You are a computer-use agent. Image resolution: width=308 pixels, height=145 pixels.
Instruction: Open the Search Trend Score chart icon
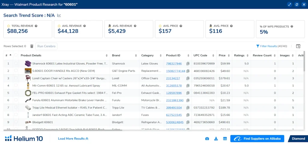pos(59,16)
